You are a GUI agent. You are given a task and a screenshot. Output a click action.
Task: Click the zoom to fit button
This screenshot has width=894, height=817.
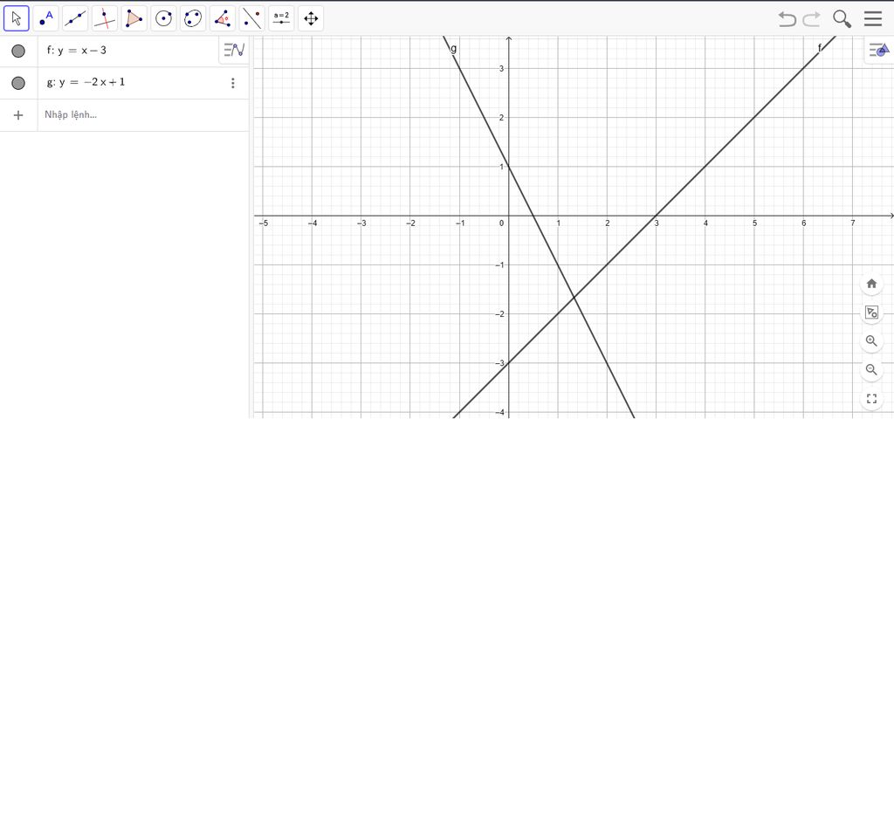click(x=871, y=312)
